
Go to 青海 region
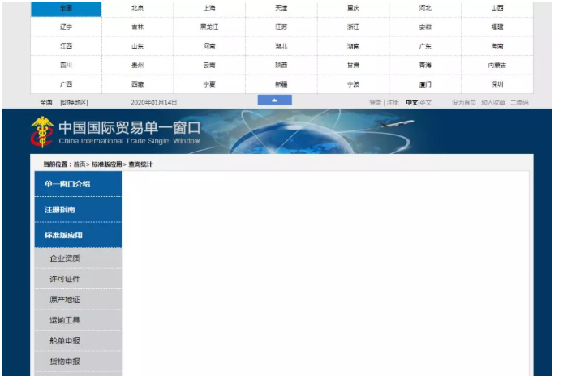[x=425, y=66]
